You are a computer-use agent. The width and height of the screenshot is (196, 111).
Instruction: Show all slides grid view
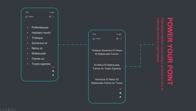click(x=9, y=110)
